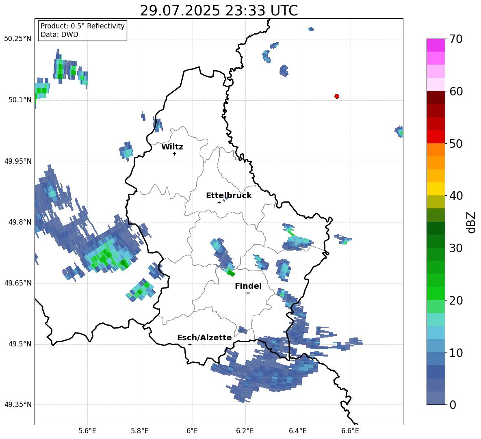Pick the magenta color band below 70 dBZ
The width and height of the screenshot is (481, 439).
(x=435, y=45)
